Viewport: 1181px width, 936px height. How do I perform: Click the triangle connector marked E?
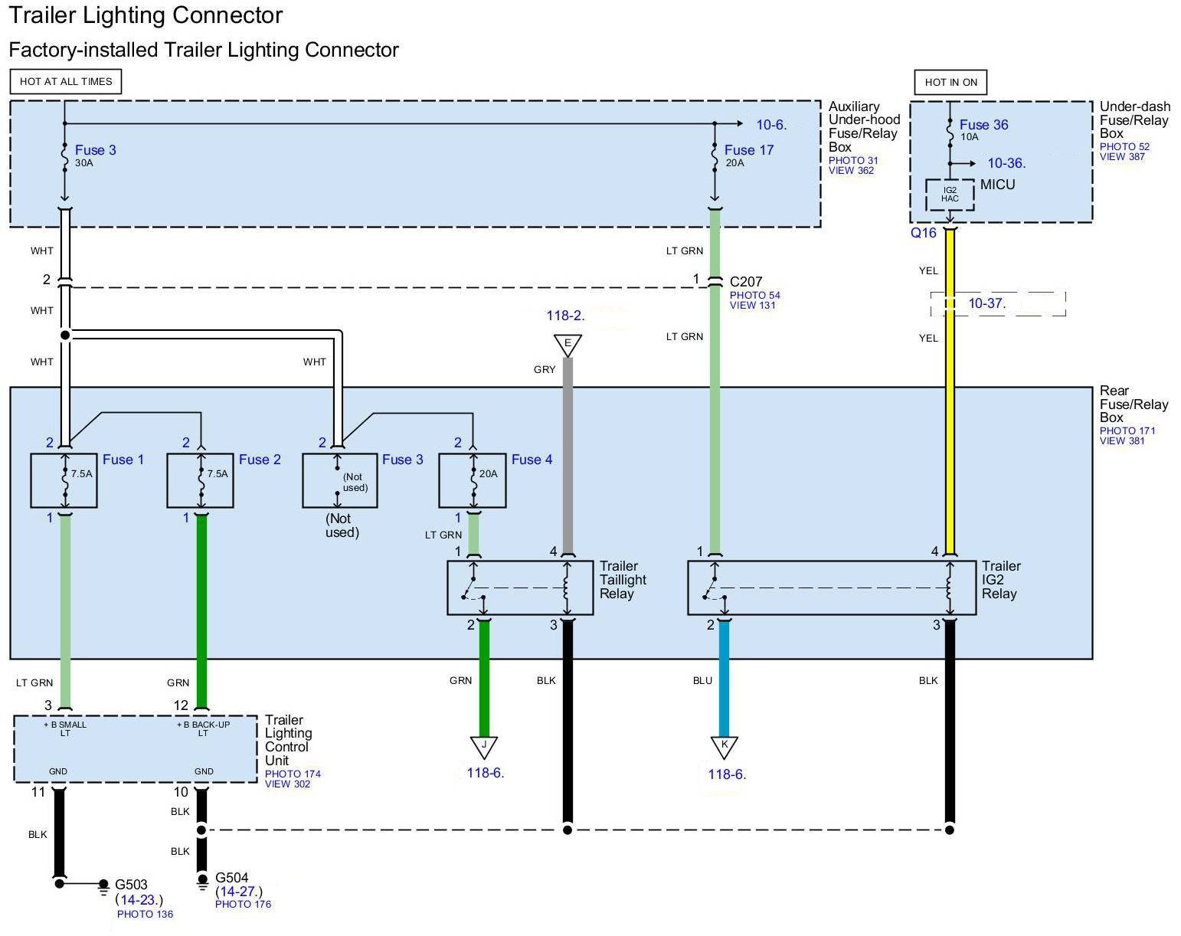tap(568, 344)
